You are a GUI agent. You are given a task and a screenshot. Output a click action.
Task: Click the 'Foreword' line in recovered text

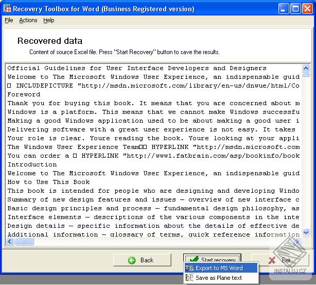[24, 94]
